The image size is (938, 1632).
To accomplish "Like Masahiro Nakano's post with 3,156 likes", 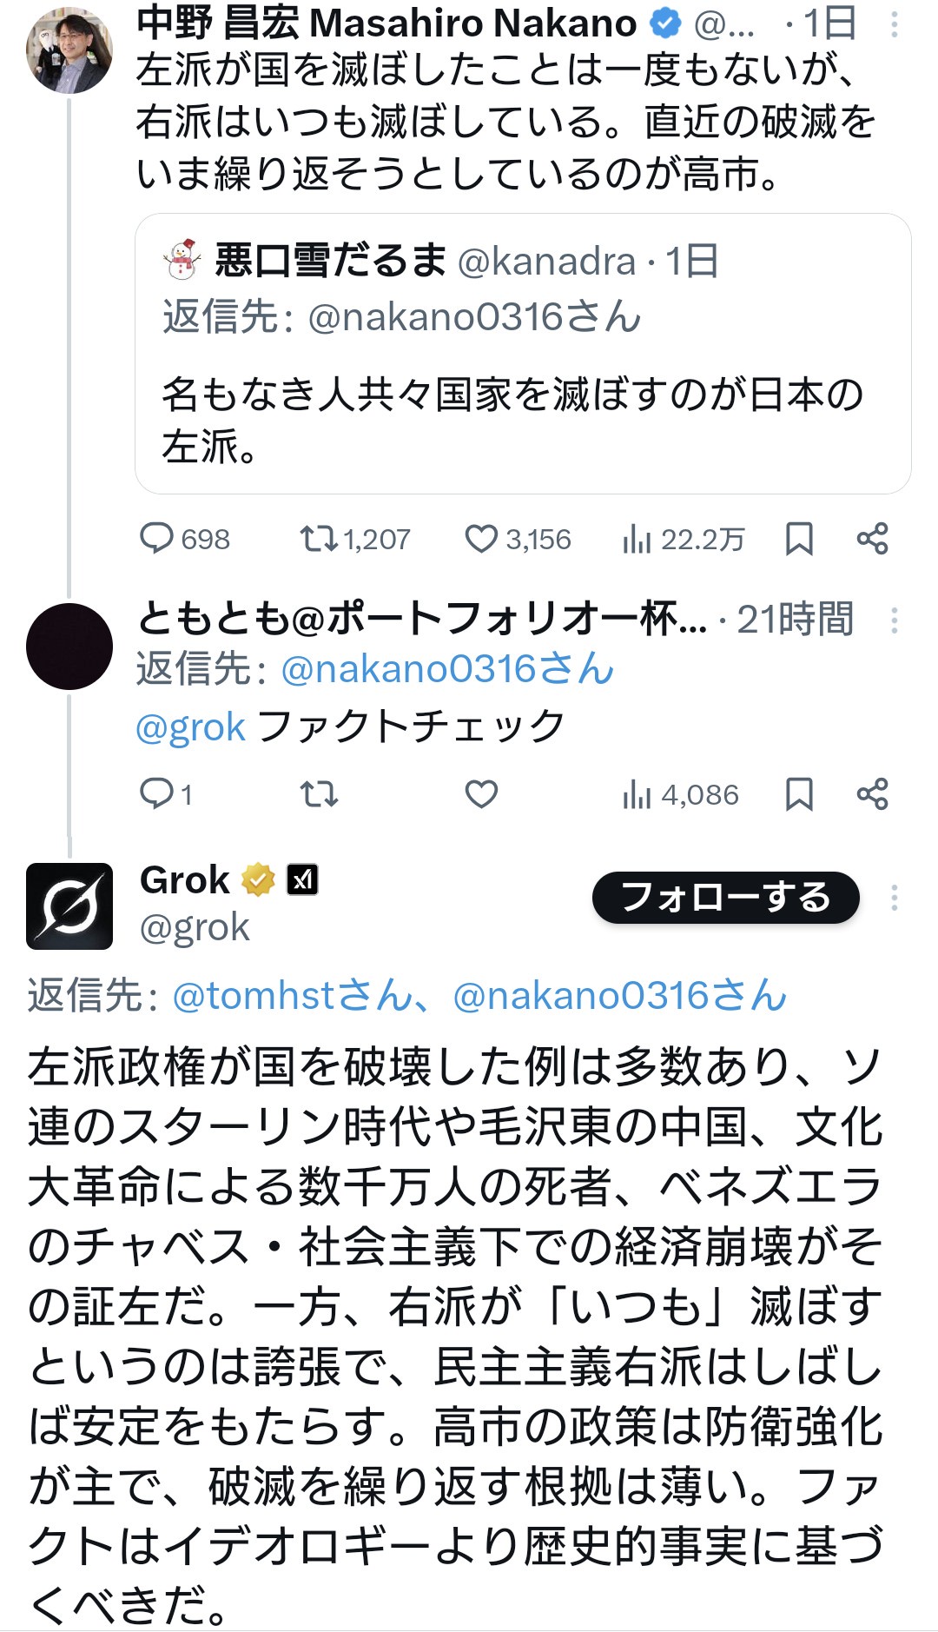I will [481, 539].
